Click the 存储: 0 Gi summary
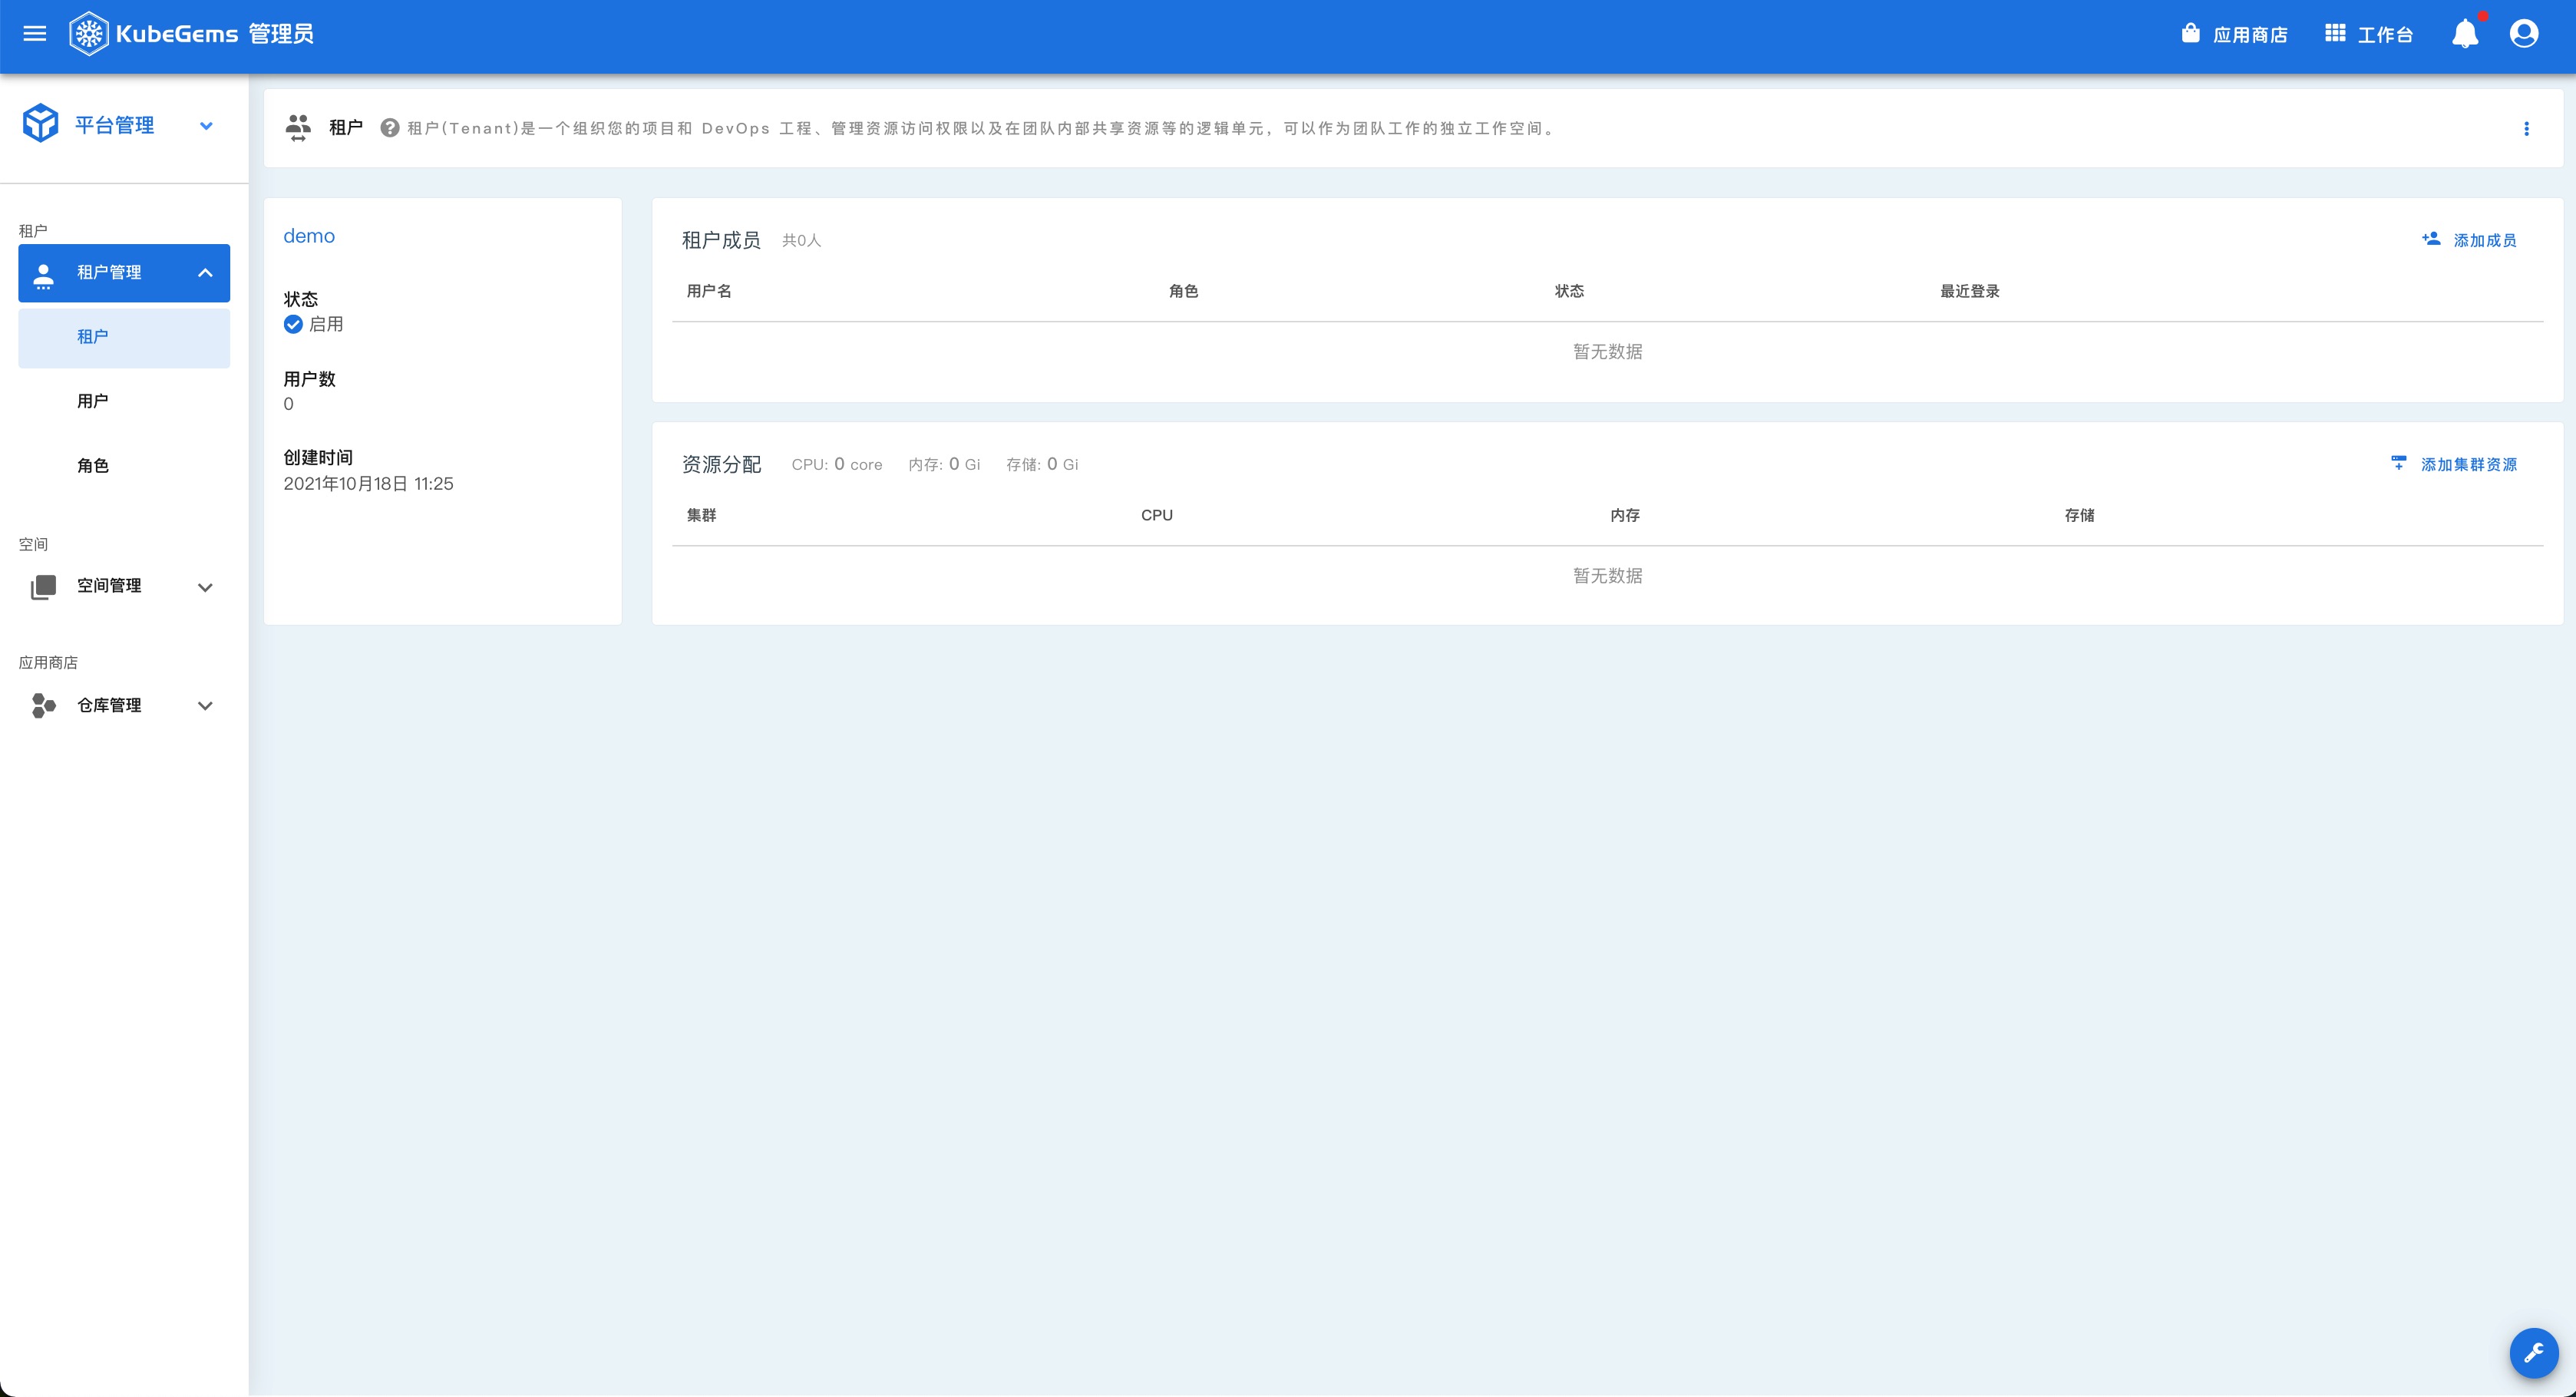This screenshot has height=1397, width=2576. click(x=1042, y=464)
